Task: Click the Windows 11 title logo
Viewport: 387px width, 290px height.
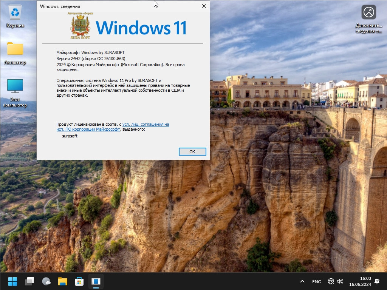Action: click(x=141, y=28)
